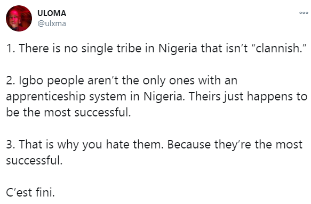Viewport: 311px width, 204px height.
Task: Open the tweet's more options ellipsis
Action: pyautogui.click(x=304, y=13)
